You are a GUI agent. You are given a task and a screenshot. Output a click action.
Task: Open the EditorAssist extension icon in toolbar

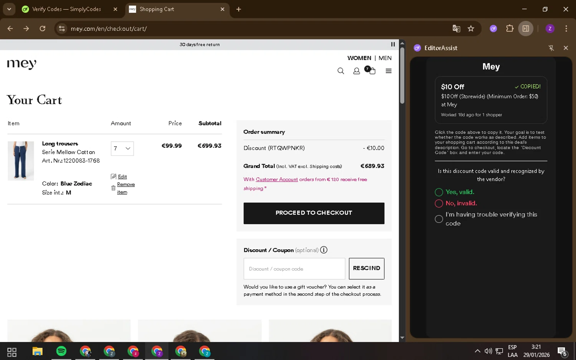[493, 28]
